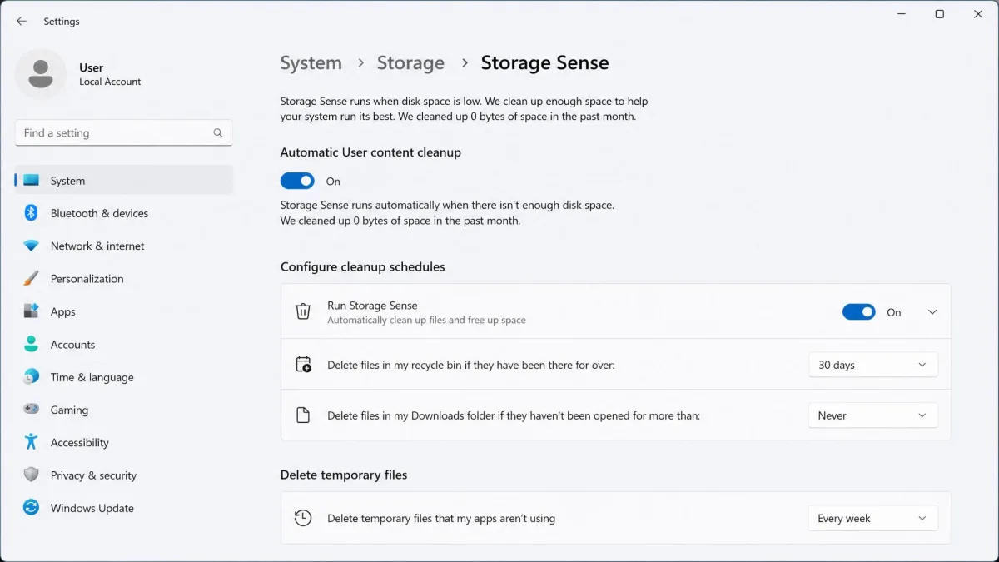Click the Accounts person icon
This screenshot has height=562, width=999.
coord(31,344)
